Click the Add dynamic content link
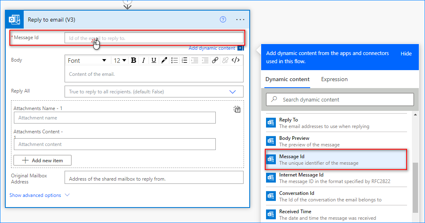This screenshot has height=223, width=425. (212, 48)
